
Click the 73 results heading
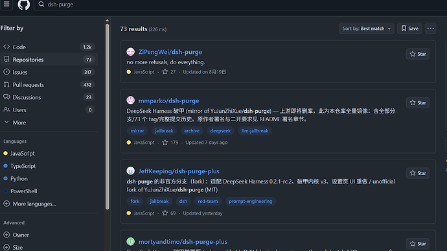point(133,29)
